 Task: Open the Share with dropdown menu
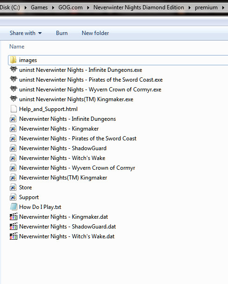tap(26, 33)
